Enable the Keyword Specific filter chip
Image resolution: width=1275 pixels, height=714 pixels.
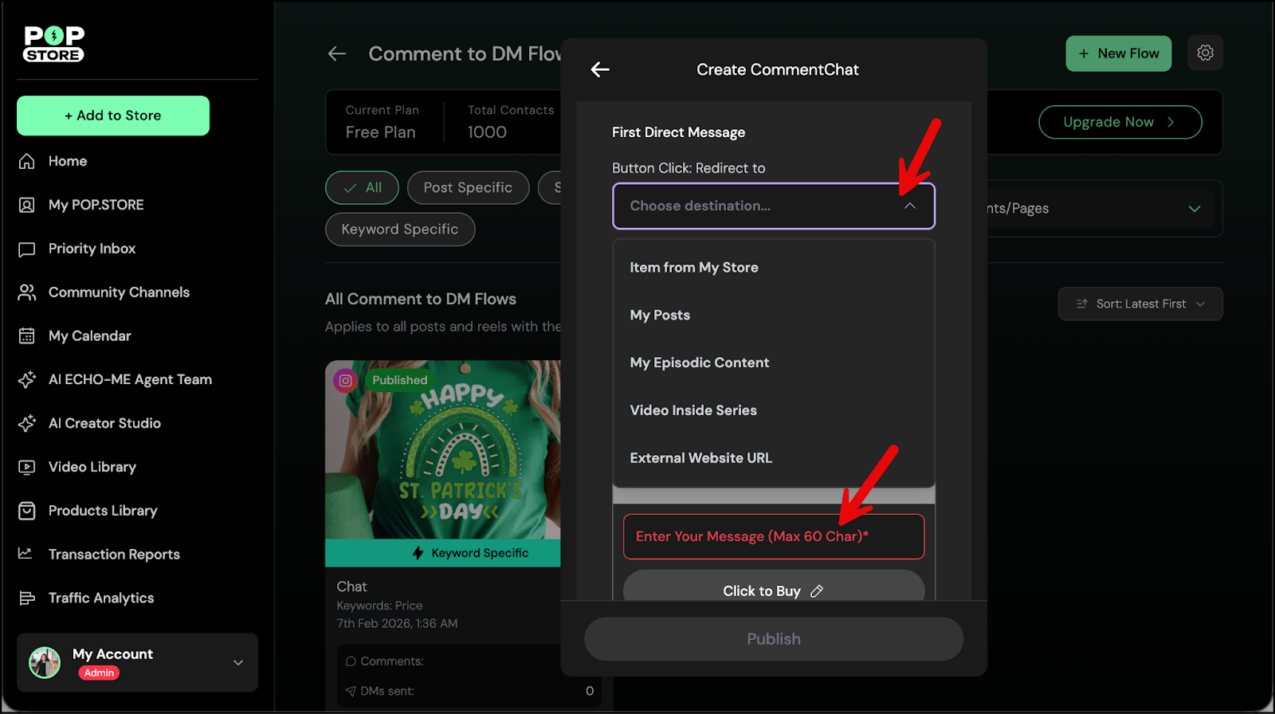[399, 229]
